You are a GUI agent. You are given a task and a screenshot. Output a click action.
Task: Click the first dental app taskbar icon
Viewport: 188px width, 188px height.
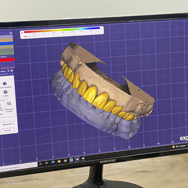[77, 159]
